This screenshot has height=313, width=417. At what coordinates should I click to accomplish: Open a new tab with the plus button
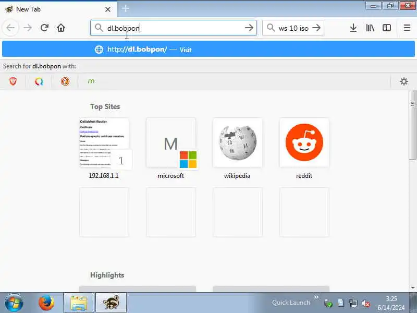(x=126, y=9)
